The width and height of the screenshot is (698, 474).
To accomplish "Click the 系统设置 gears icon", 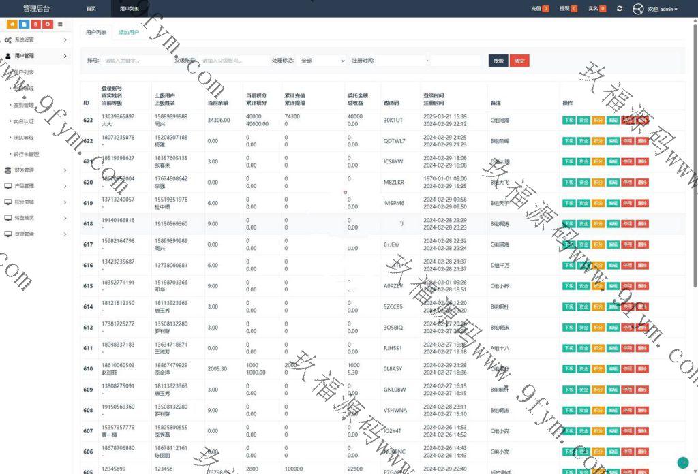I will (x=7, y=40).
